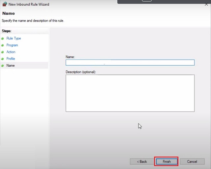Go to the Action step
The width and height of the screenshot is (211, 169).
click(x=11, y=52)
